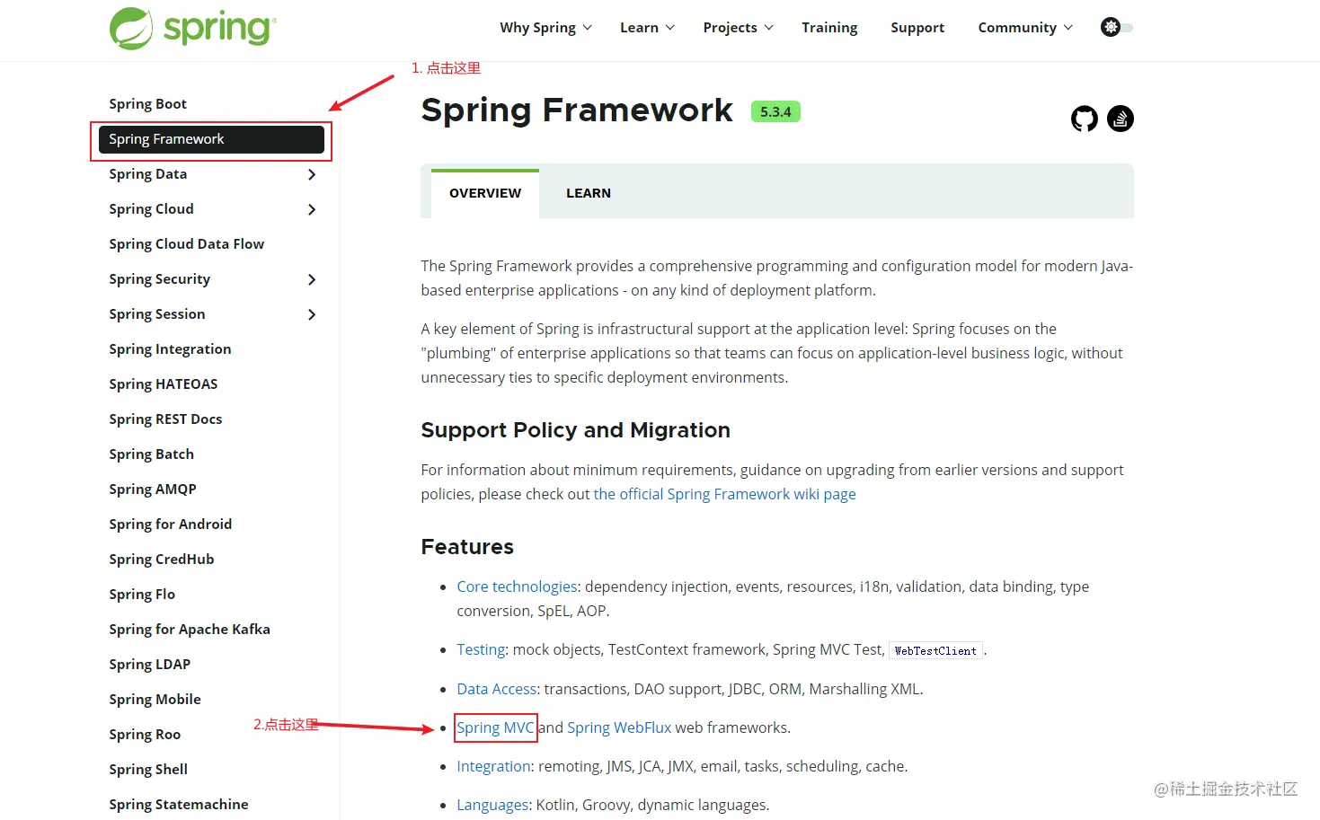Open Spring Session project link

point(157,314)
